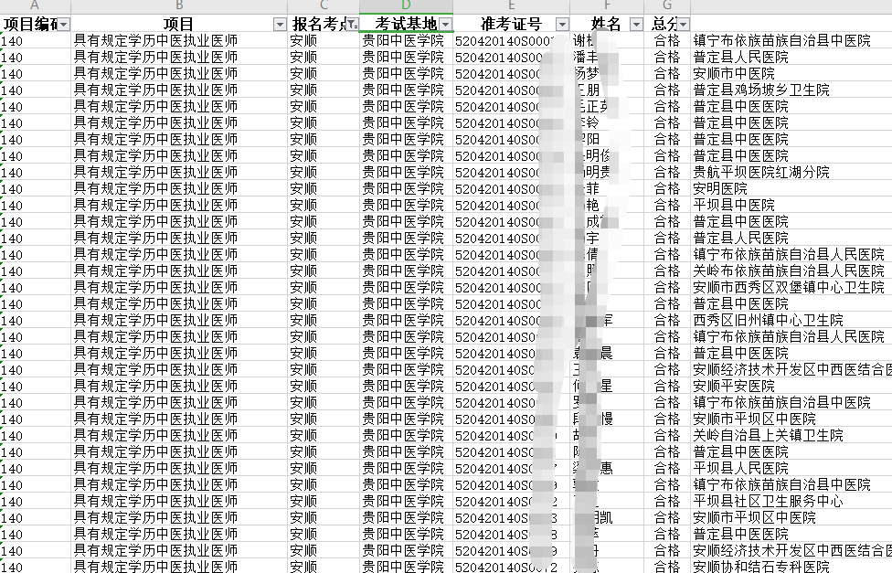892x573 pixels.
Task: Click the column G header letter
Action: pos(667,6)
